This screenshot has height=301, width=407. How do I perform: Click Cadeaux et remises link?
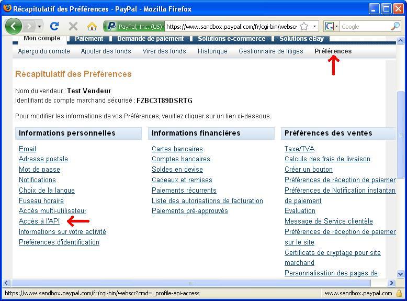pos(182,180)
